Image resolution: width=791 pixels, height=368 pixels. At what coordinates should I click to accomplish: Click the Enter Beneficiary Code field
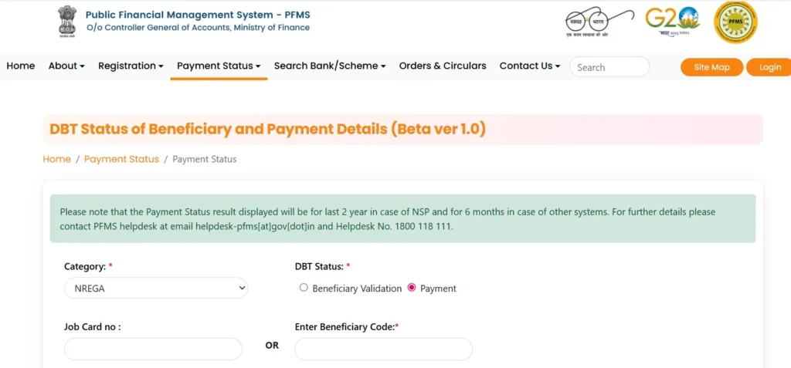tap(383, 349)
